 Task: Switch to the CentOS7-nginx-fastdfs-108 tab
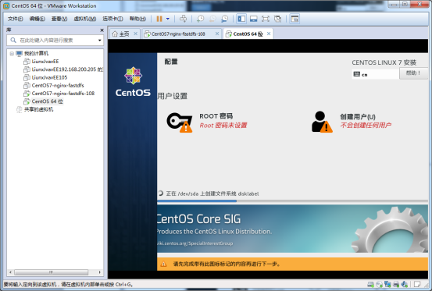pos(178,34)
